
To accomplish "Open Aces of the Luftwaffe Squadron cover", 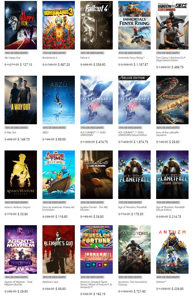I will point(172,100).
